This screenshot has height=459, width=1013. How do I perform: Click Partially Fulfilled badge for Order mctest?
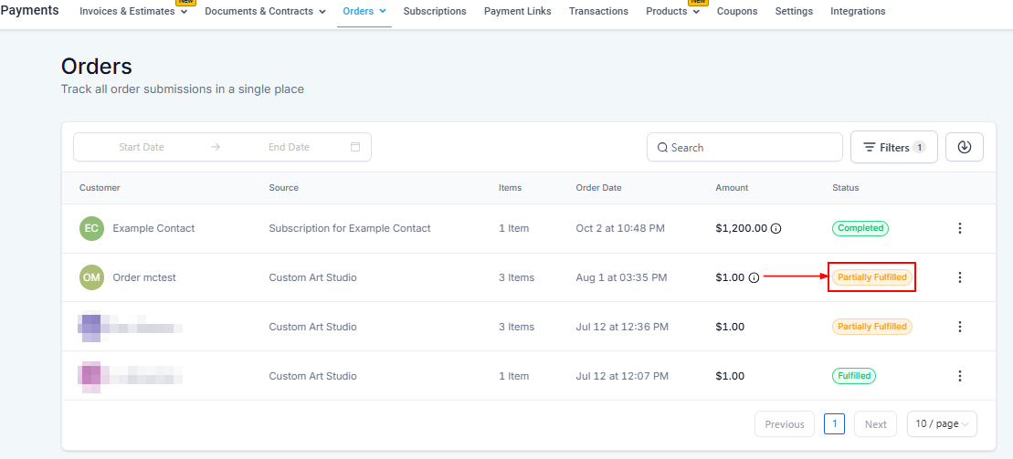872,277
